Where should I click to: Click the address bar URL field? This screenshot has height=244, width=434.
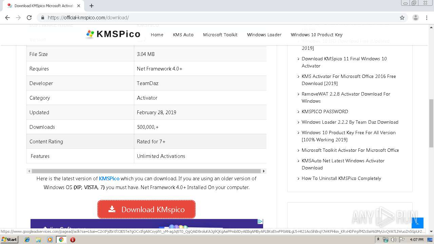pos(217,18)
